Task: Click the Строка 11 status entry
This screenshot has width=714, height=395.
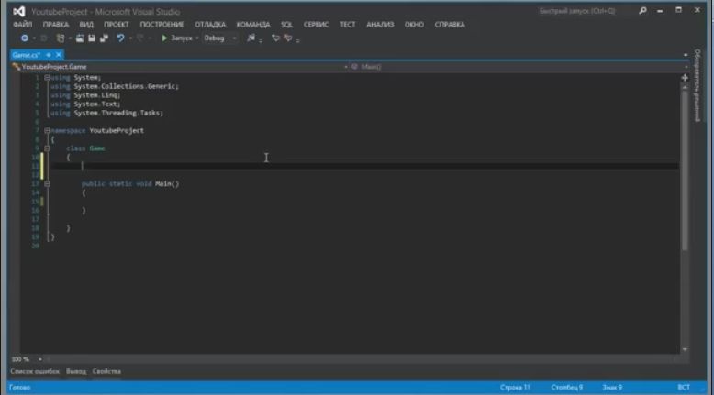Action: pos(515,388)
